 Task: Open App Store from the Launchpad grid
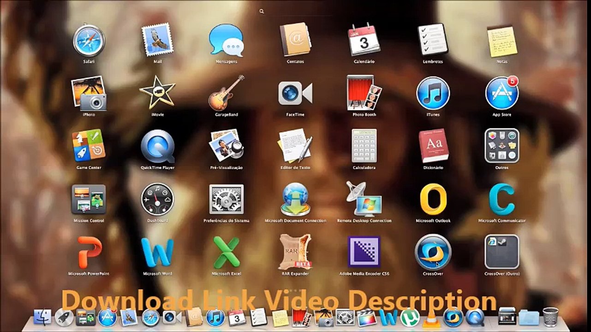502,93
